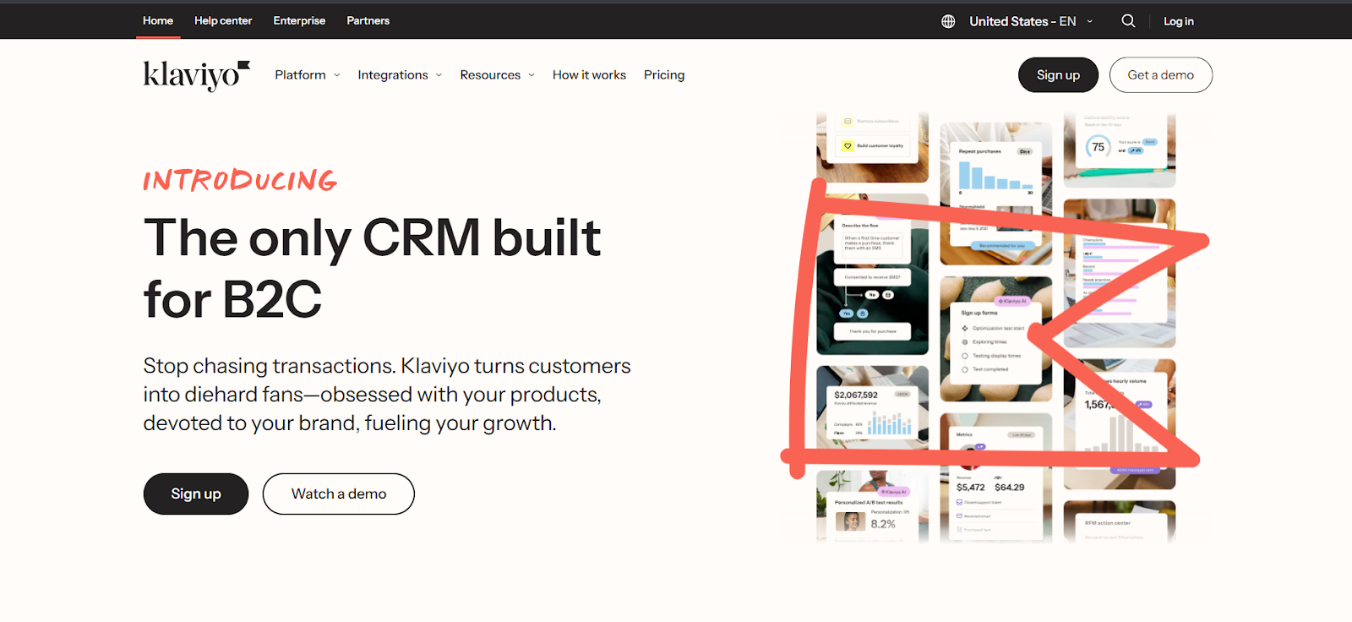The image size is (1352, 622).
Task: Expand the Integrations menu
Action: 400,75
